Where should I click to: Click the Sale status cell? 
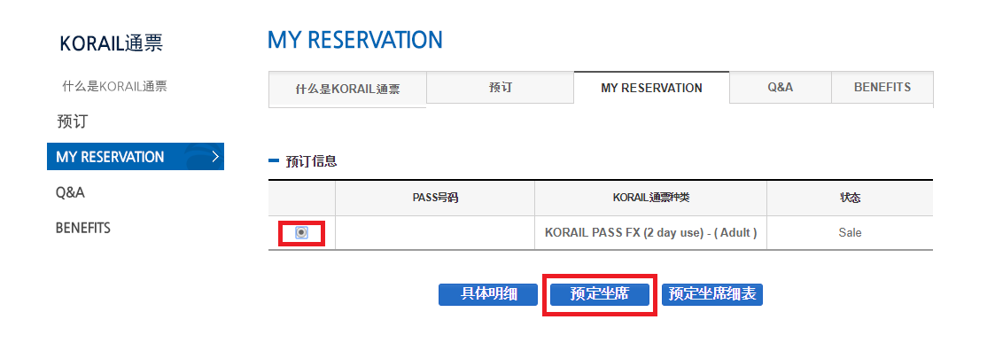coord(850,233)
